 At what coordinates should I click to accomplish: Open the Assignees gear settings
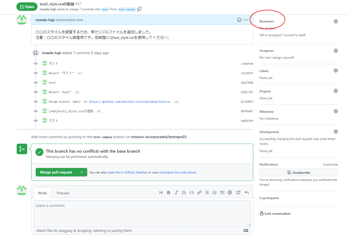tap(336, 51)
